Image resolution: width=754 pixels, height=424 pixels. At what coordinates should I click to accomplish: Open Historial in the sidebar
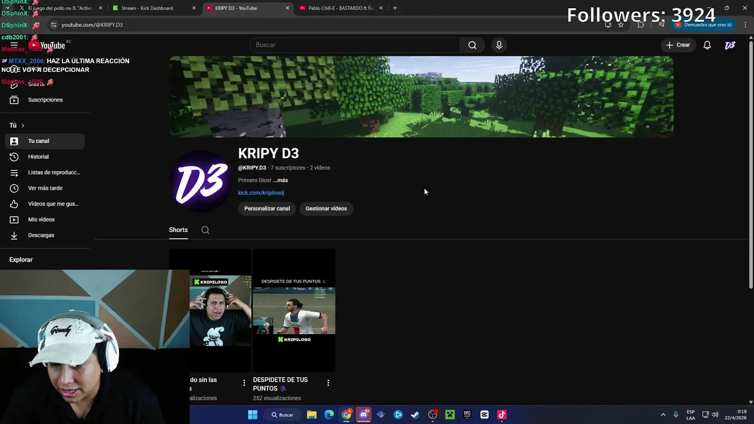pyautogui.click(x=45, y=157)
